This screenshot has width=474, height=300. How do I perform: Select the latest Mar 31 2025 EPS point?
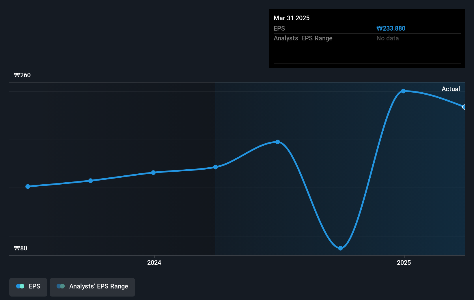pyautogui.click(x=464, y=107)
